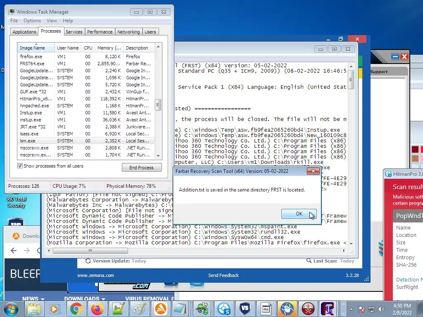423x317 pixels.
Task: Sort processes by Image Name column
Action: [36, 48]
